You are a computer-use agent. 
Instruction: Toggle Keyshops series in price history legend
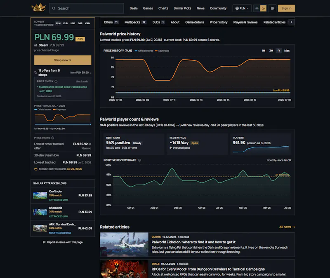pos(162,51)
